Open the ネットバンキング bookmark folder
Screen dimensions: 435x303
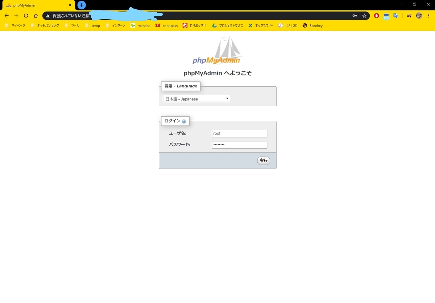pyautogui.click(x=45, y=26)
